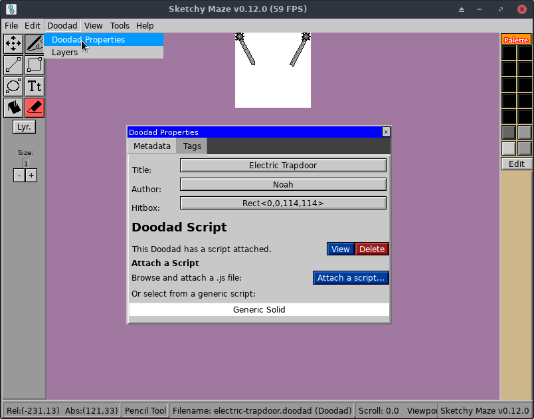Select the Text tool
Image resolution: width=534 pixels, height=419 pixels.
click(x=34, y=86)
